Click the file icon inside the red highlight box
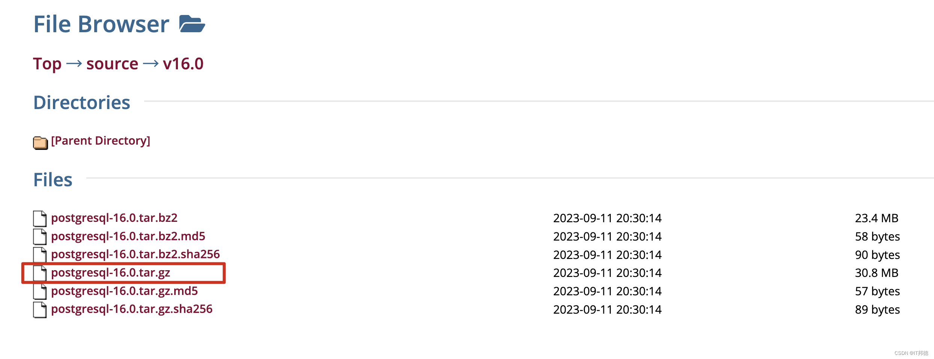Viewport: 934px width, 359px height. 39,273
